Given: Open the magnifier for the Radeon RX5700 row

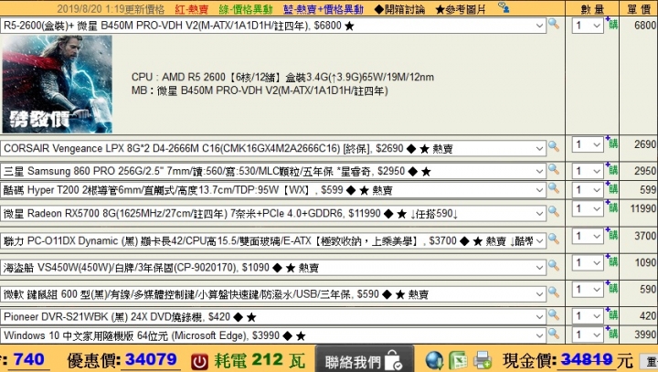Looking at the screenshot, I should 554,211.
